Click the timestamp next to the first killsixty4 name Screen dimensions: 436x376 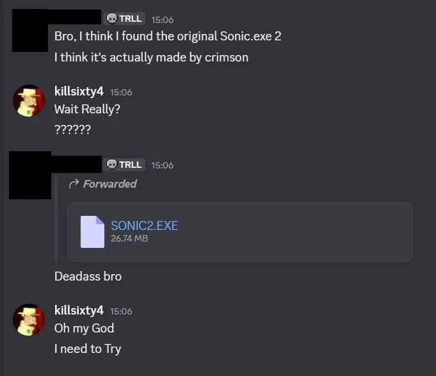point(121,92)
